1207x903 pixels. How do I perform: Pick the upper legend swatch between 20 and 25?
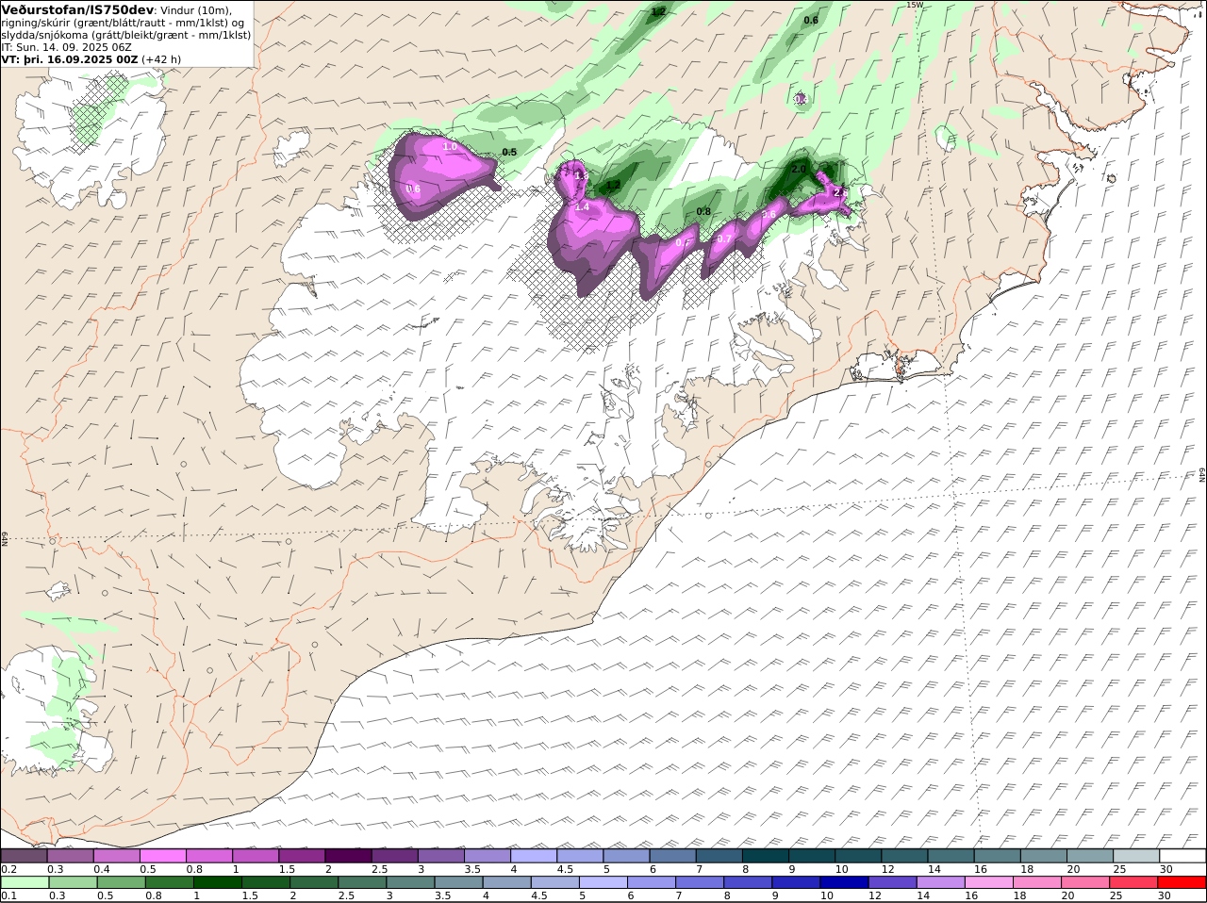pyautogui.click(x=1090, y=856)
